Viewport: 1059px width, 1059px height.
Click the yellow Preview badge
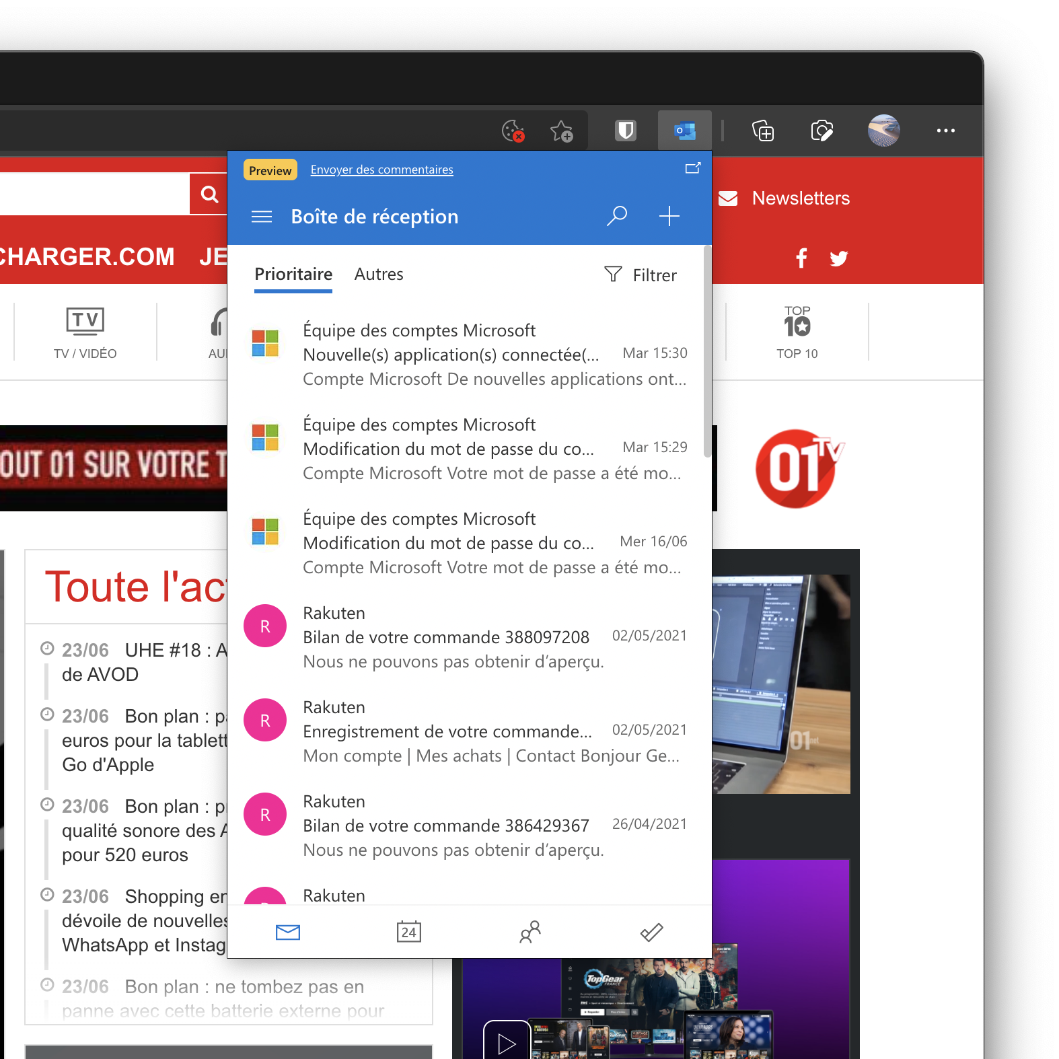click(270, 170)
